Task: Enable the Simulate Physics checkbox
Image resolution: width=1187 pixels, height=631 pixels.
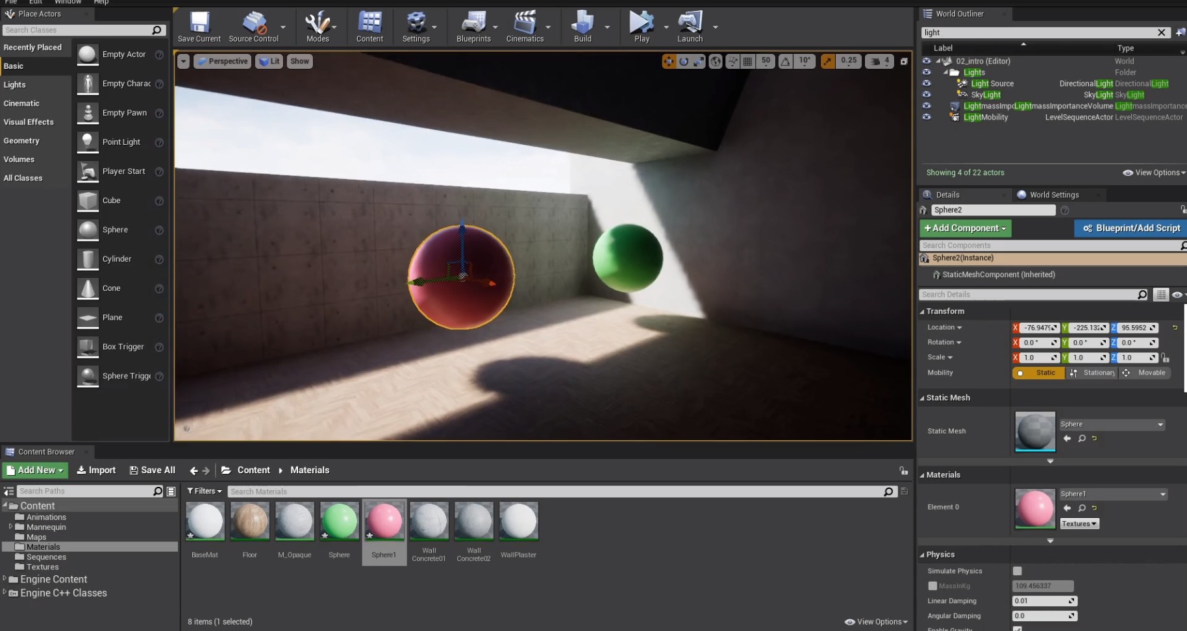Action: click(x=1018, y=571)
